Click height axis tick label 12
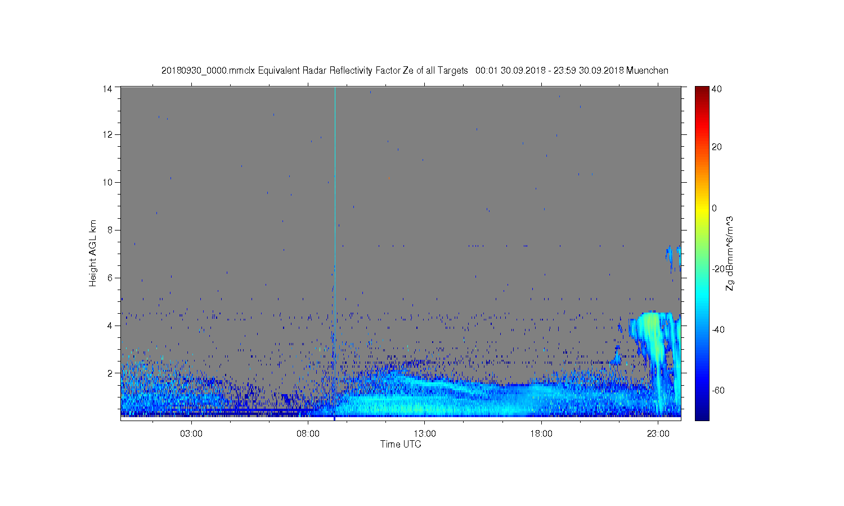Screen dimensions: 844x506 pos(107,134)
